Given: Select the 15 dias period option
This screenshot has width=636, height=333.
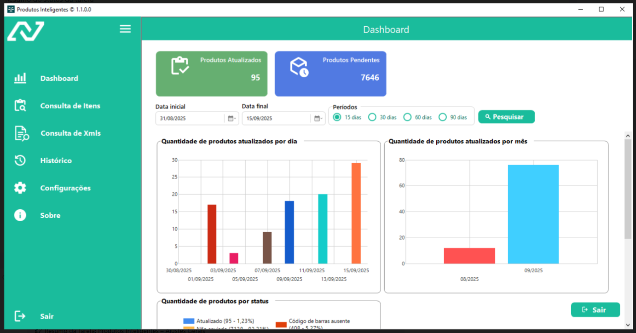Looking at the screenshot, I should 337,117.
